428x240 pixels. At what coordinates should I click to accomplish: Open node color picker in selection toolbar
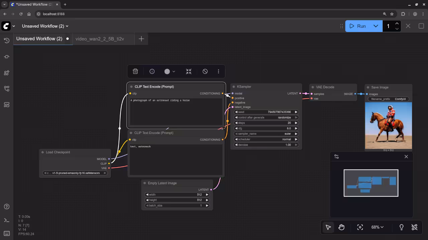169,71
